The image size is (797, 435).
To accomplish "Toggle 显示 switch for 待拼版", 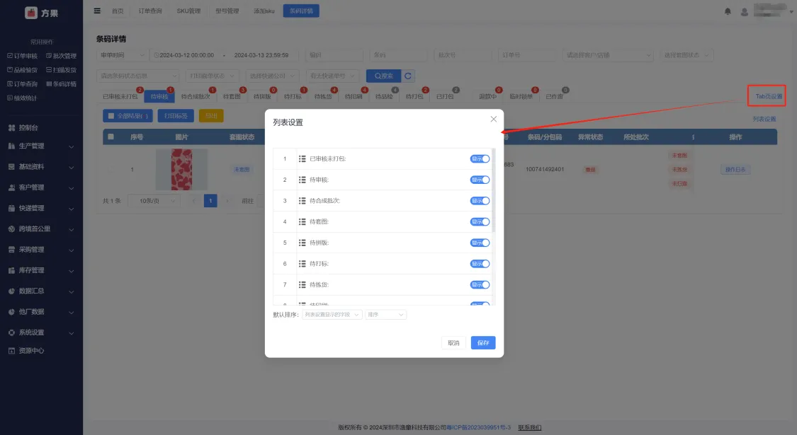I will click(480, 243).
